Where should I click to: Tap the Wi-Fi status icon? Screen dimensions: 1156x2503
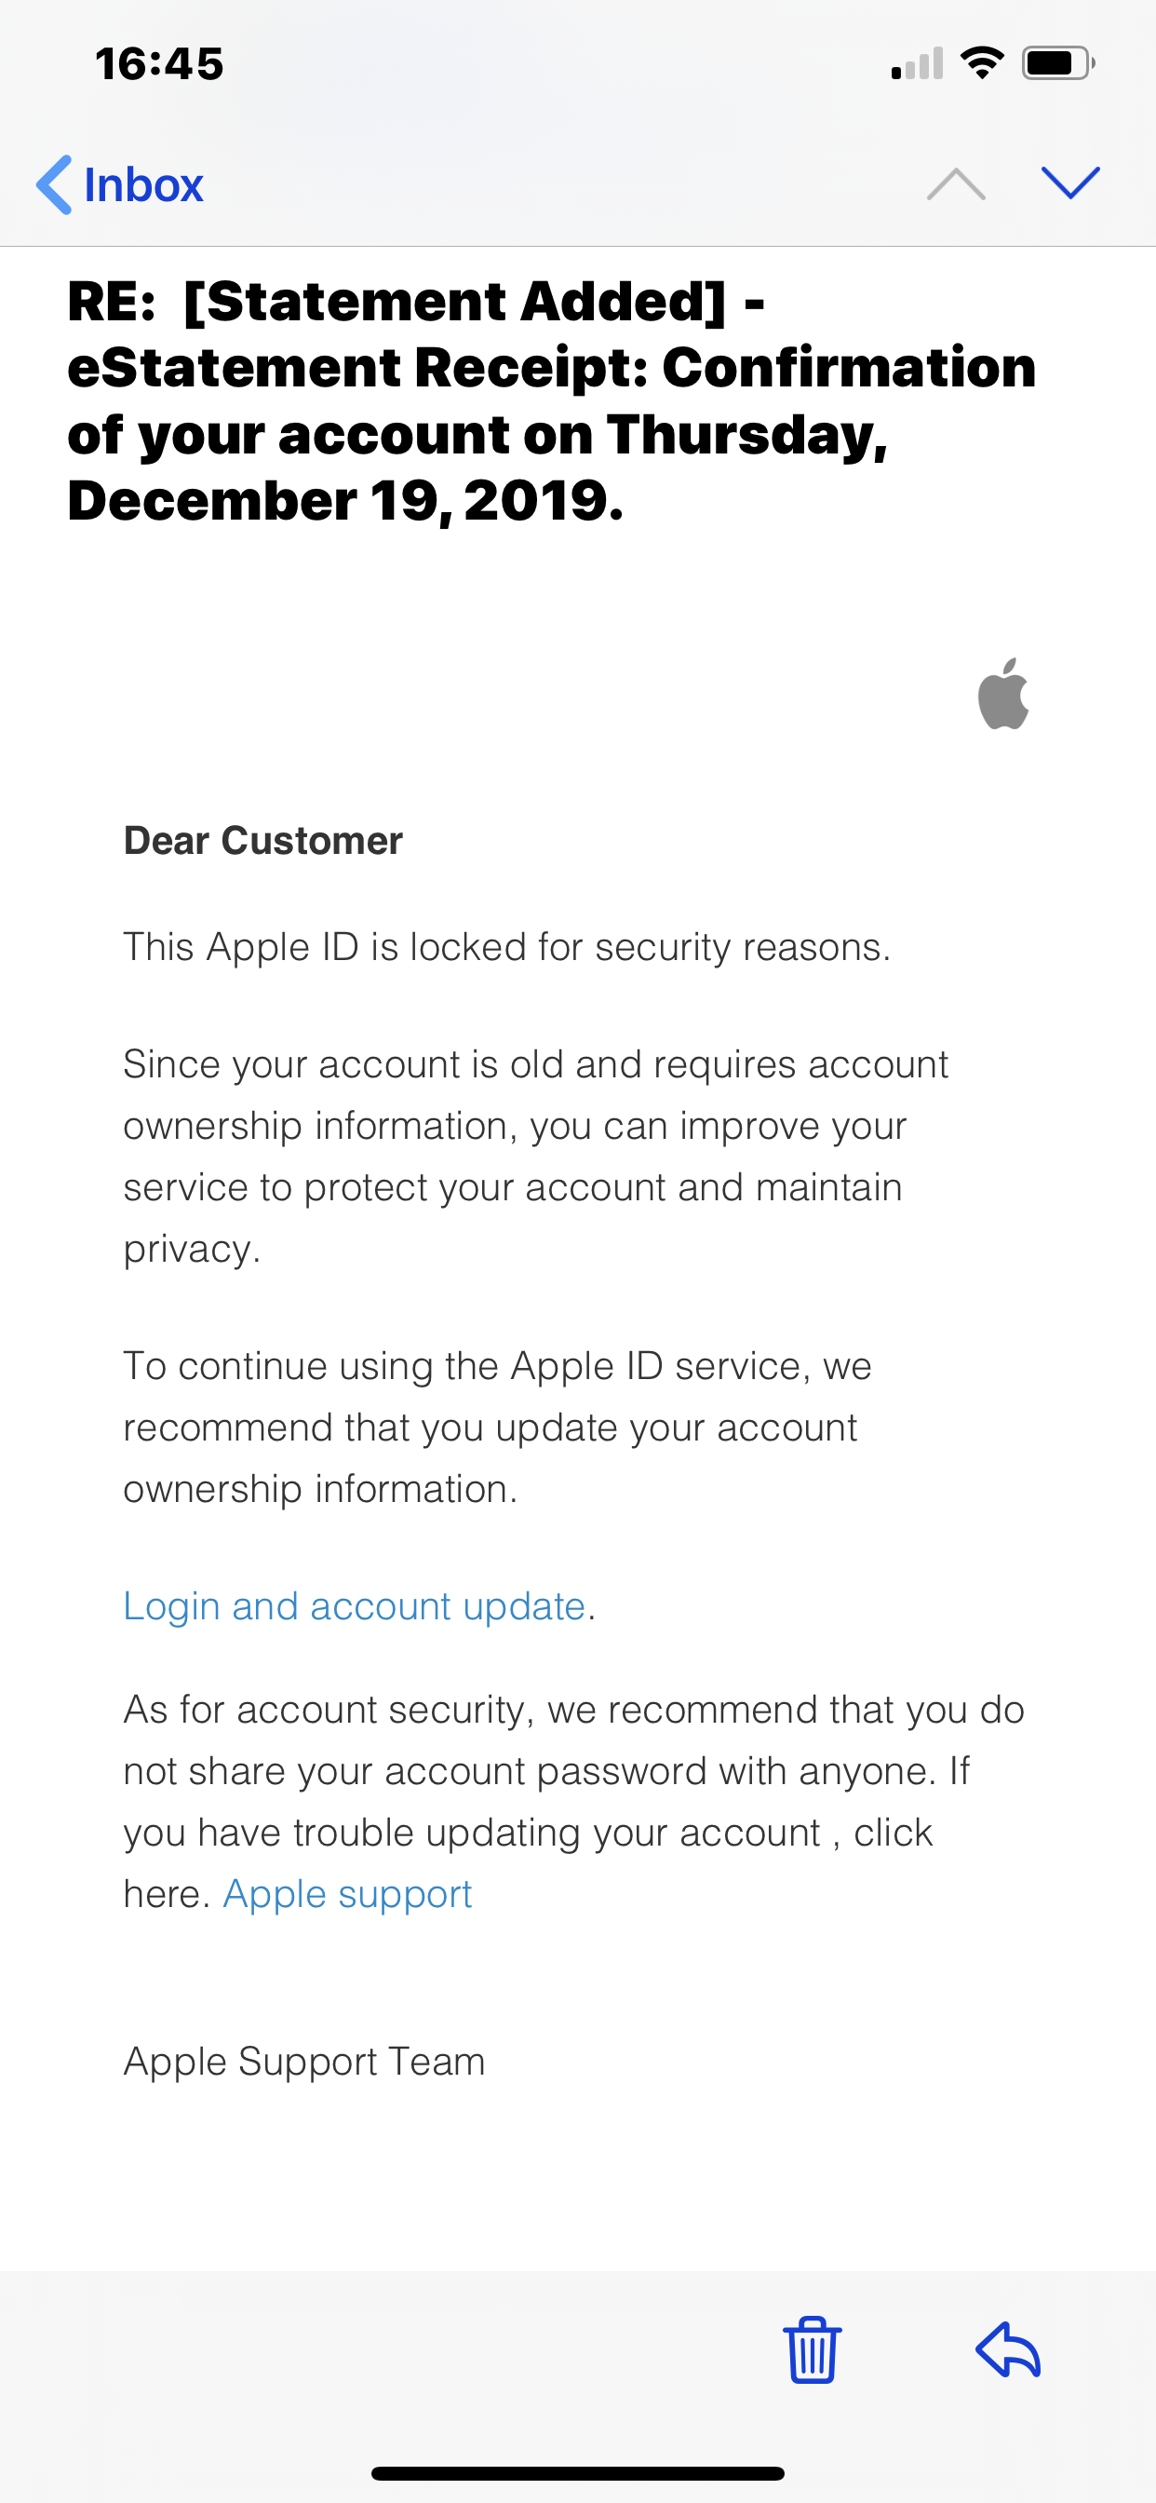981,63
